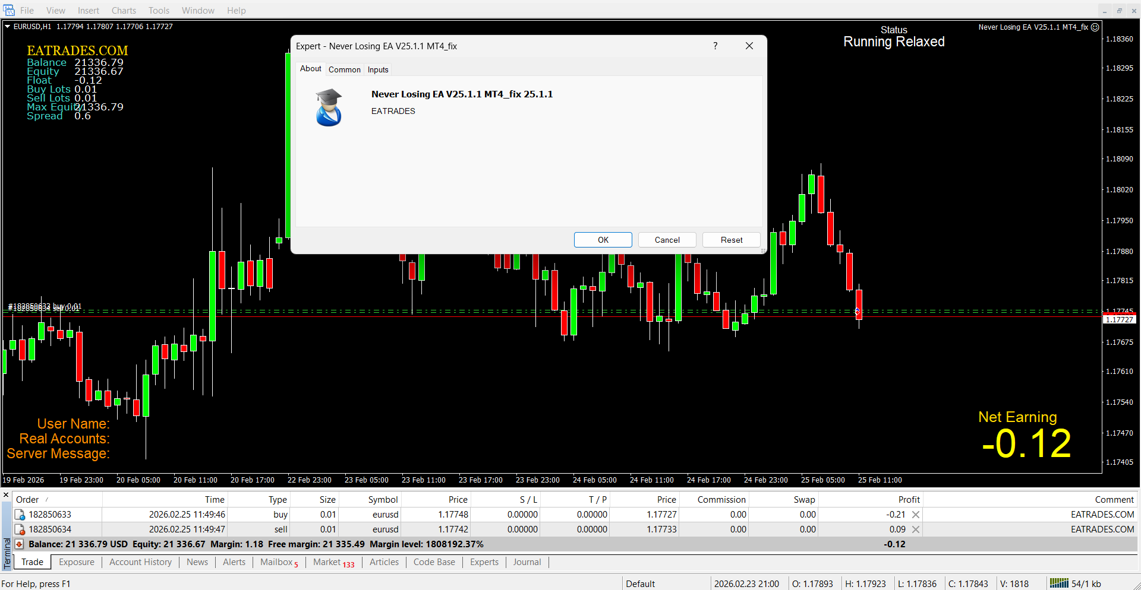Expand the EURUSD,H1 chart triangle arrow
1141x590 pixels.
click(x=8, y=27)
